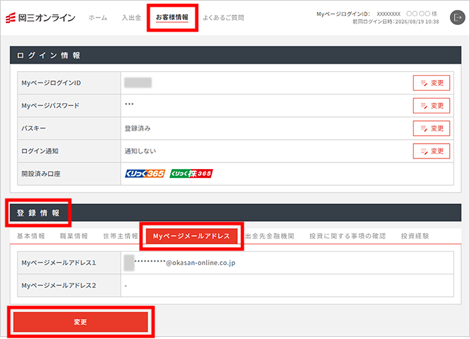
Task: Click the 前回ログイン日時 text in header
Action: [x=395, y=22]
